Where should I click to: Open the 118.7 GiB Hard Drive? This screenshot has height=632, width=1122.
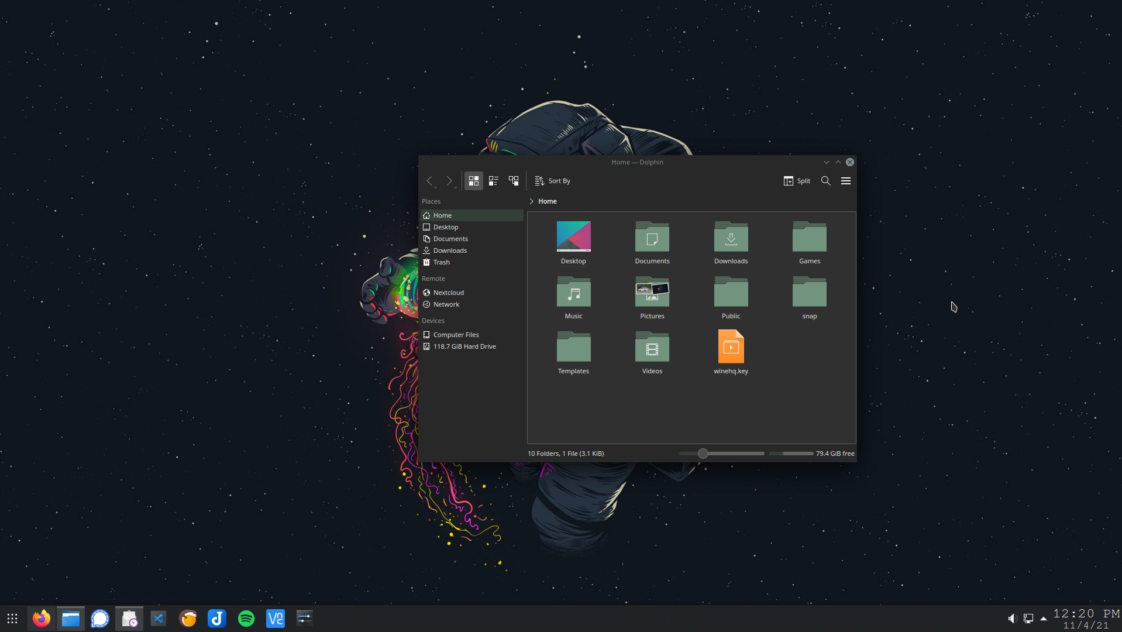coord(464,346)
